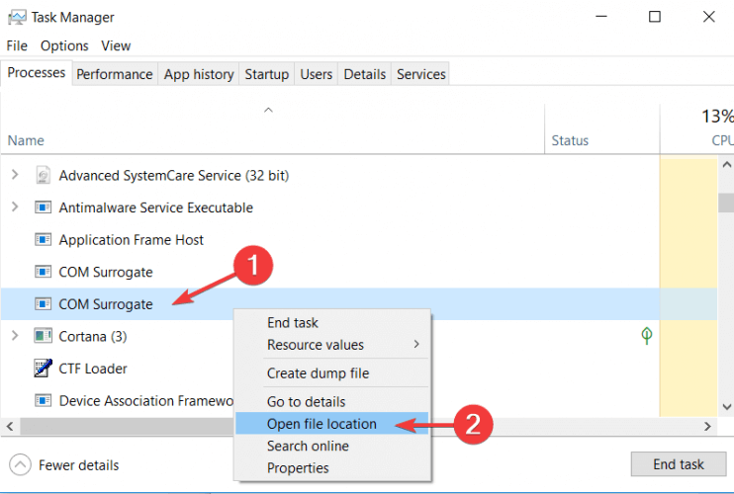Click the Advanced SystemCare Service process icon
The image size is (734, 494).
point(44,175)
